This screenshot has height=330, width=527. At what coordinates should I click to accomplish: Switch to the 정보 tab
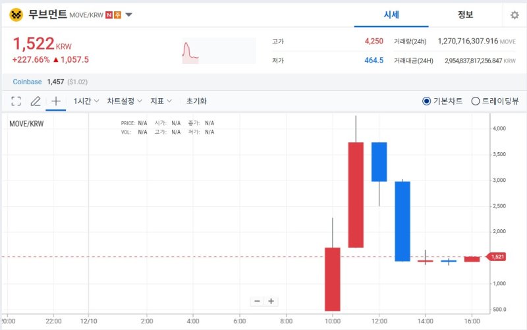(x=465, y=15)
